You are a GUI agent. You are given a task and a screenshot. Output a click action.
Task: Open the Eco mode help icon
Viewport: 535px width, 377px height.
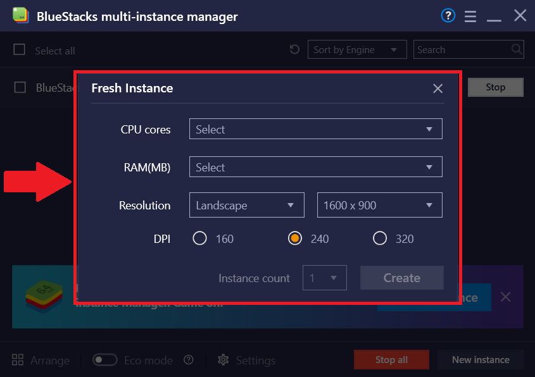188,360
